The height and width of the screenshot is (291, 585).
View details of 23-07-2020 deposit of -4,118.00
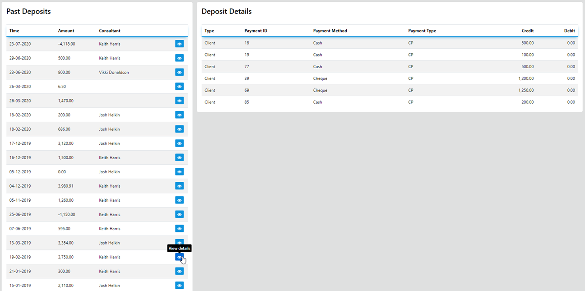[x=179, y=44]
